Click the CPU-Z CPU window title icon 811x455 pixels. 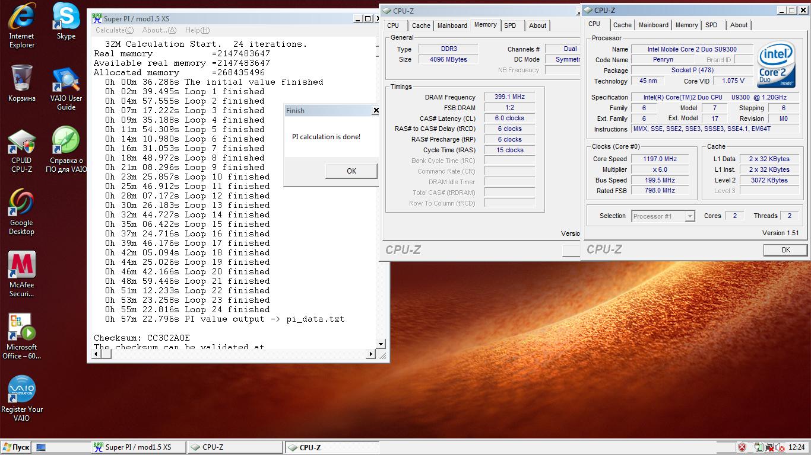tap(587, 10)
